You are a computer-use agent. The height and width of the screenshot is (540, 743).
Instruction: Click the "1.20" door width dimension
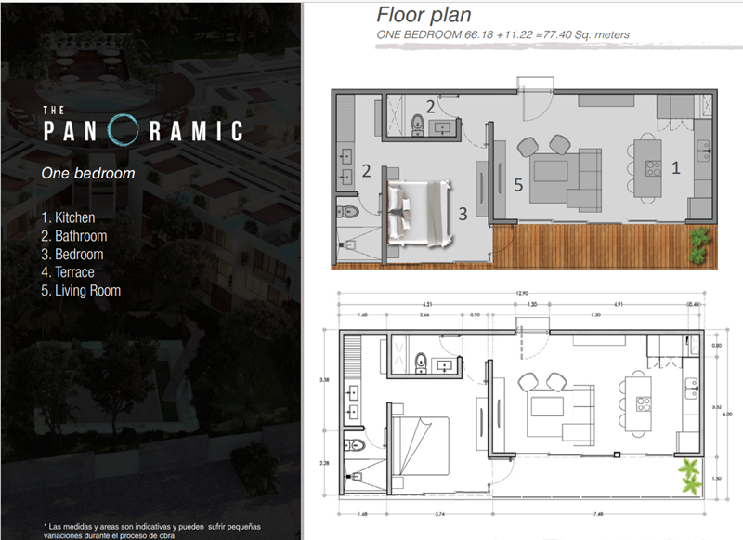[x=532, y=304]
